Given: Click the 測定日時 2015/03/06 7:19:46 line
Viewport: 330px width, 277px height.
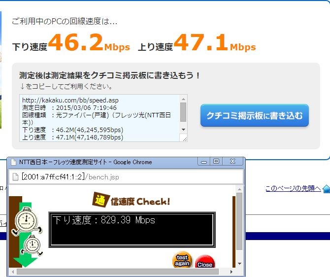Looking at the screenshot, I should (x=69, y=107).
